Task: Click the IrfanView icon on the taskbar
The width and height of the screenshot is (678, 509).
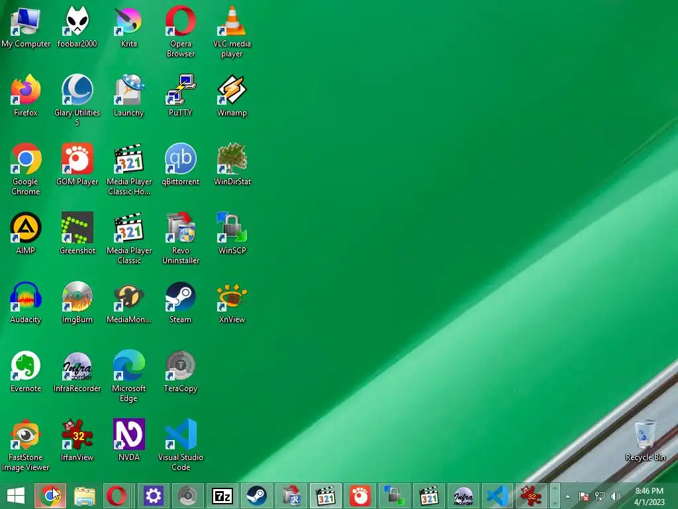Action: 532,496
